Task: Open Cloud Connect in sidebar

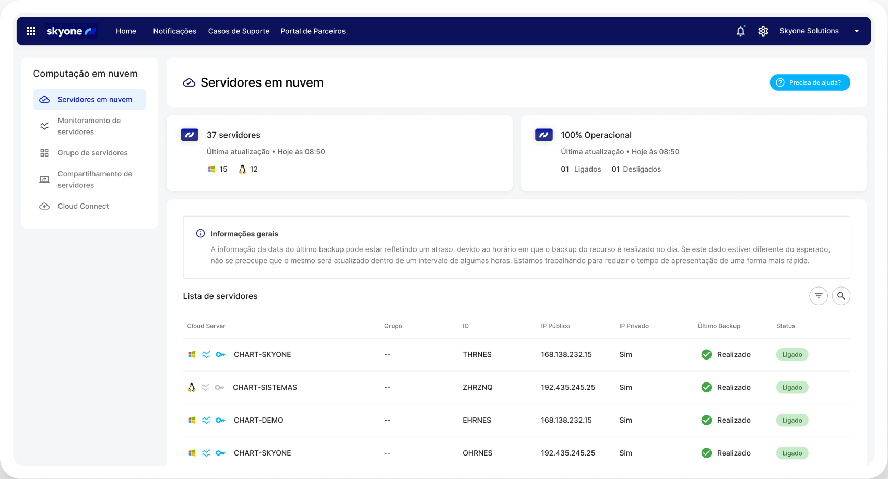Action: click(x=83, y=206)
